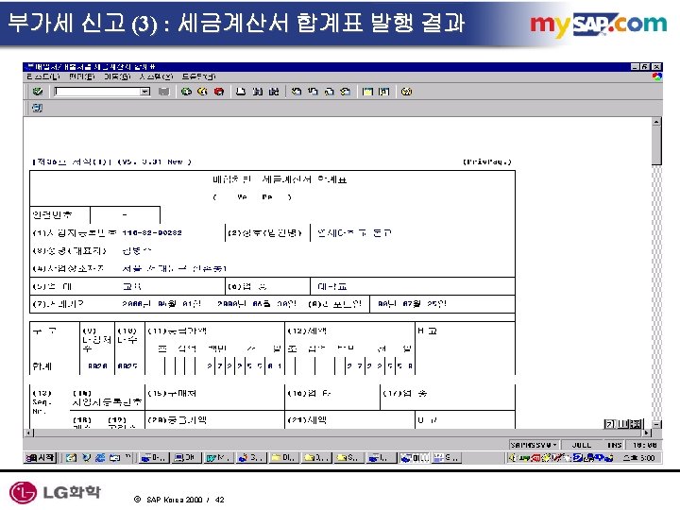Click the green checkmark Enter icon
Screen dimensions: 680x510
pos(38,92)
